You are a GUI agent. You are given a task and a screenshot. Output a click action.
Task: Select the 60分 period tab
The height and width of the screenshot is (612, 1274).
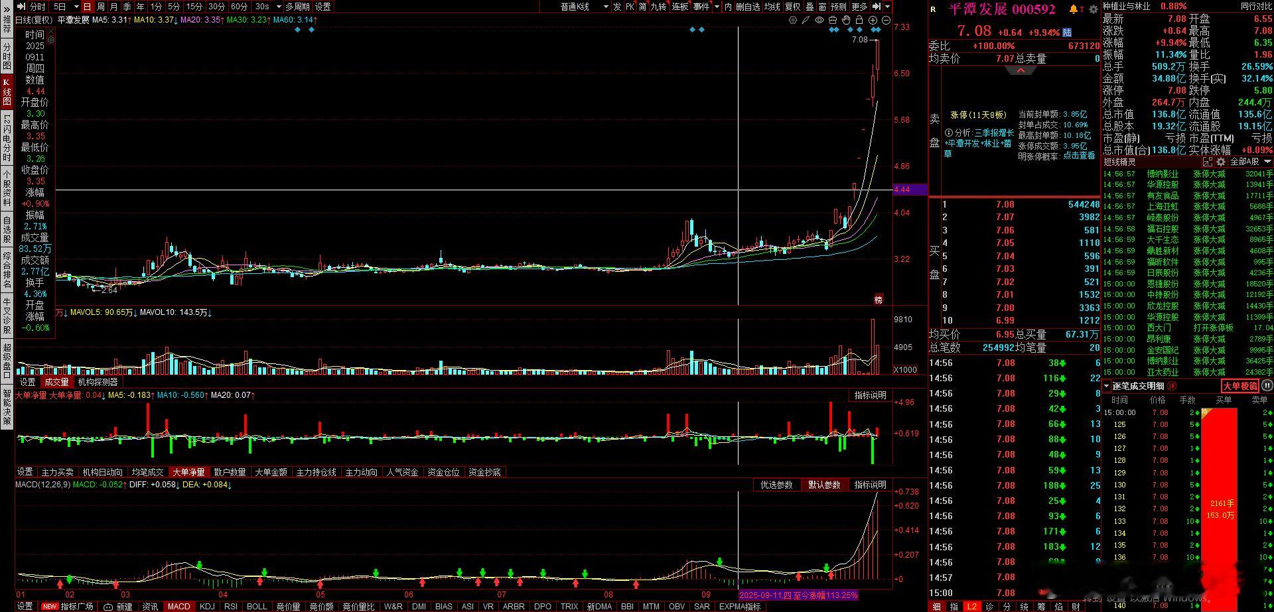click(239, 7)
